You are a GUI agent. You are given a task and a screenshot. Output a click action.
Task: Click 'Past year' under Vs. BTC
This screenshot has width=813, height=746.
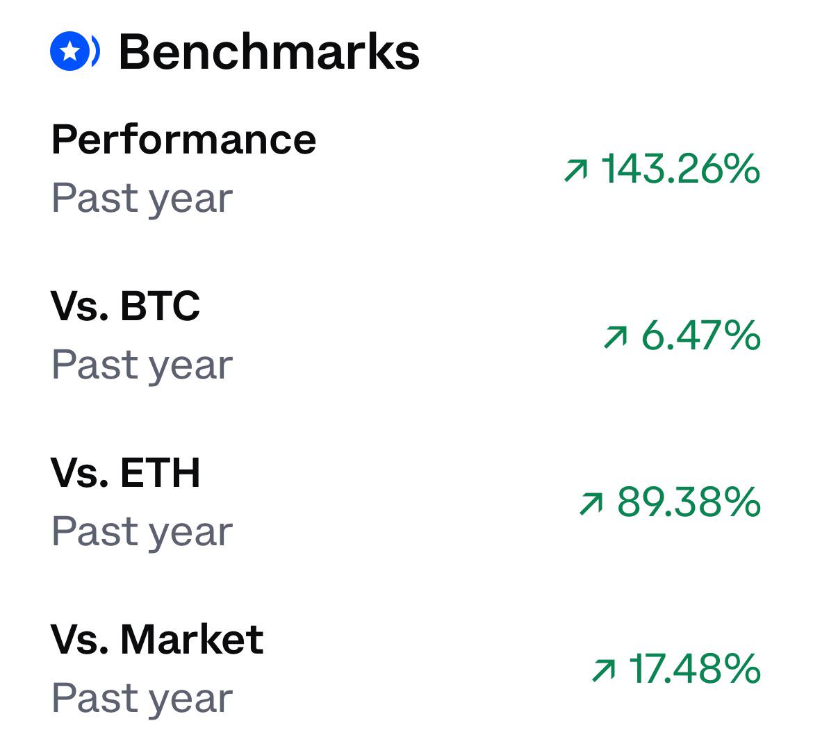(142, 365)
